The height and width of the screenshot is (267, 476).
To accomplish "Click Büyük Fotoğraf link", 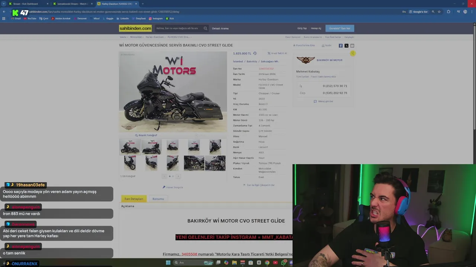I will click(146, 135).
